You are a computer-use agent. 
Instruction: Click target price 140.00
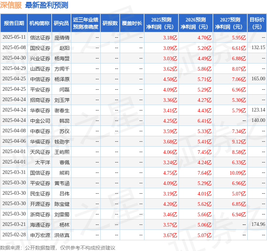click(x=258, y=120)
